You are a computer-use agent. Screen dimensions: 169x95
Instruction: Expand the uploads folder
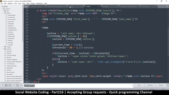(x=3, y=49)
